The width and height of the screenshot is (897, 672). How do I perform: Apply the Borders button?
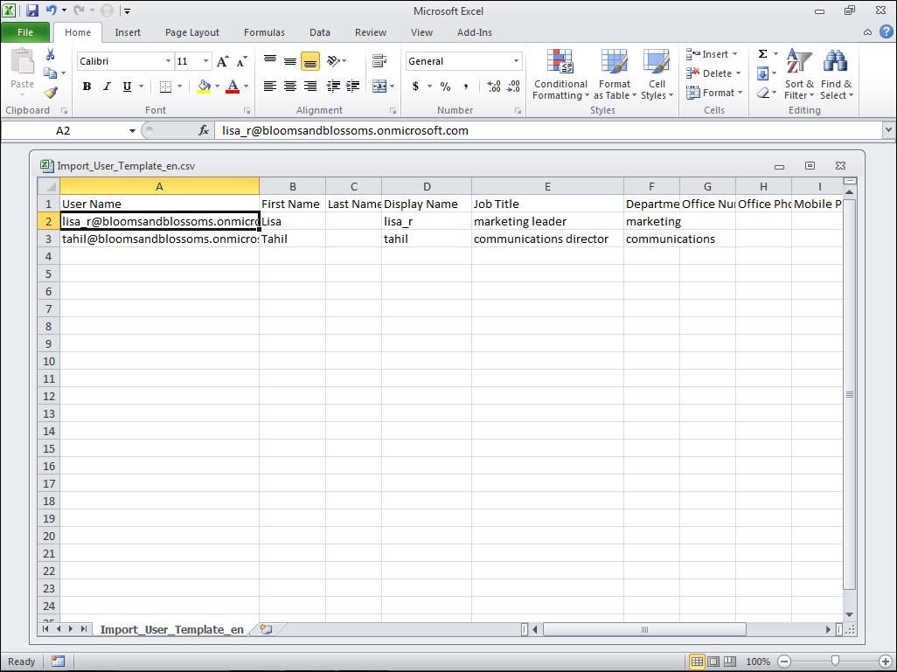165,87
